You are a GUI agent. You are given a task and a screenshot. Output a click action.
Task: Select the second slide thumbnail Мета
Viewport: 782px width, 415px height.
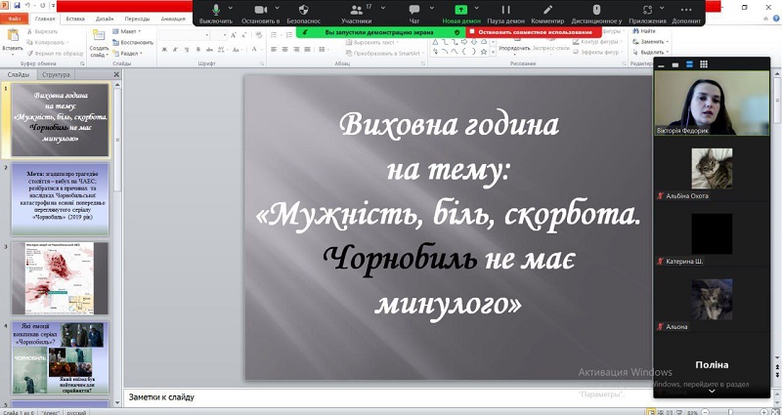click(x=62, y=198)
